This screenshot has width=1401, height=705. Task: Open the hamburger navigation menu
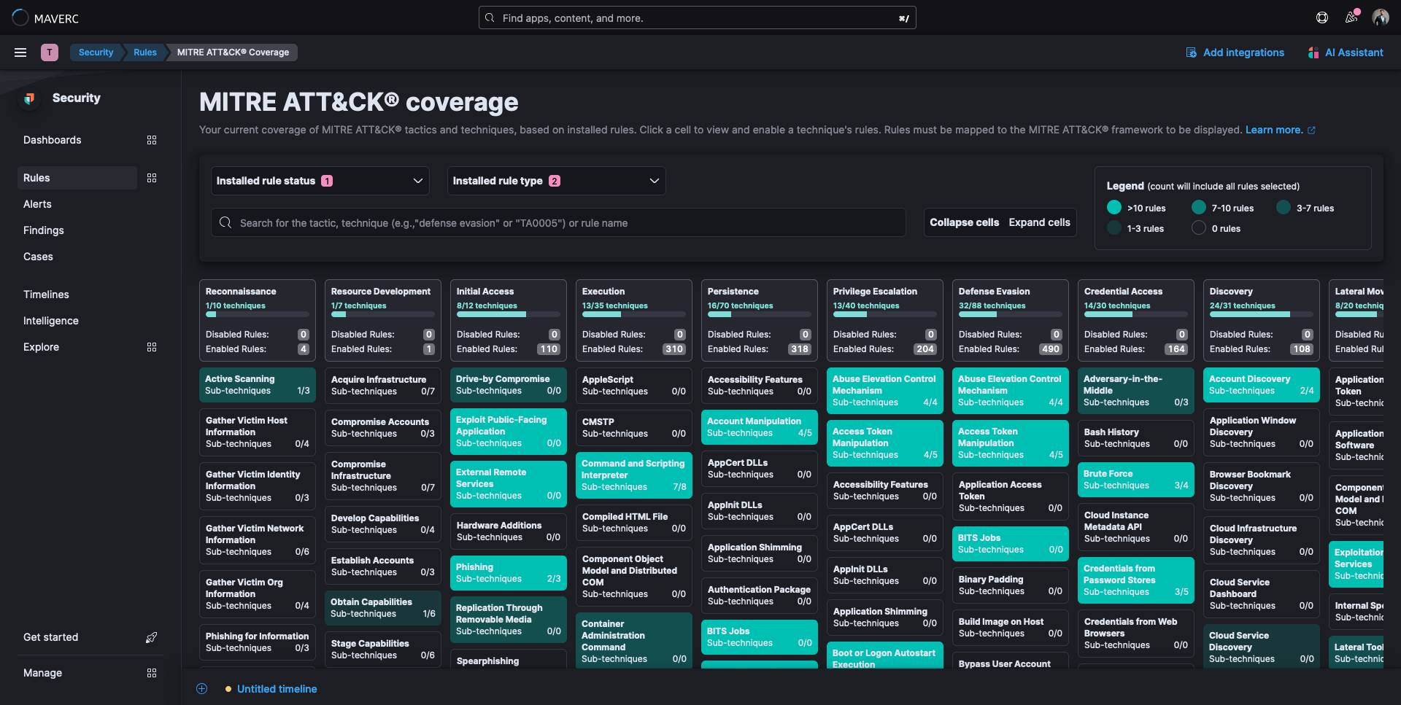click(20, 52)
